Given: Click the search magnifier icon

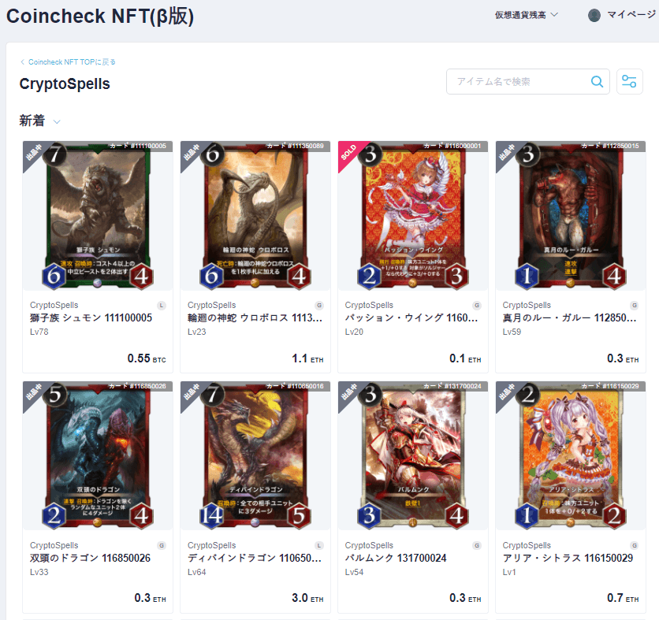Looking at the screenshot, I should pyautogui.click(x=597, y=81).
